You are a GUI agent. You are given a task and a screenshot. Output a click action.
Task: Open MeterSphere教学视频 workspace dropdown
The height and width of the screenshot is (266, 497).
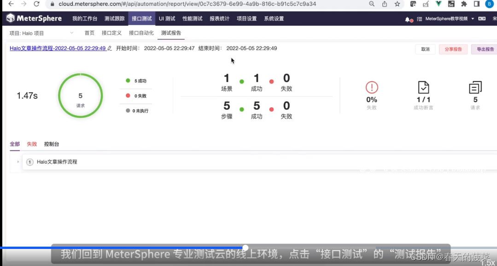pyautogui.click(x=450, y=19)
